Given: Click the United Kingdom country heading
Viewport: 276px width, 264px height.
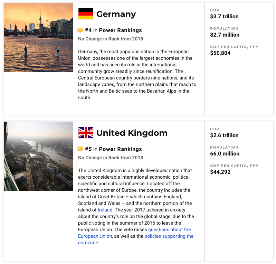Looking at the screenshot, I should (132, 133).
